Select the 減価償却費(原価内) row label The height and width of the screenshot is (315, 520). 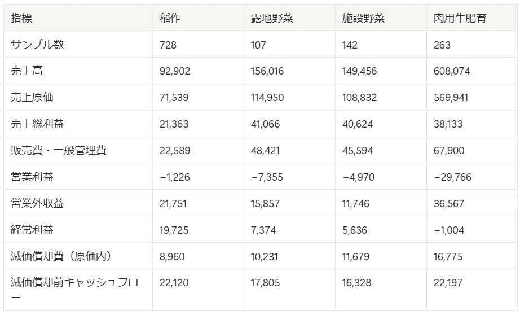[x=61, y=256]
